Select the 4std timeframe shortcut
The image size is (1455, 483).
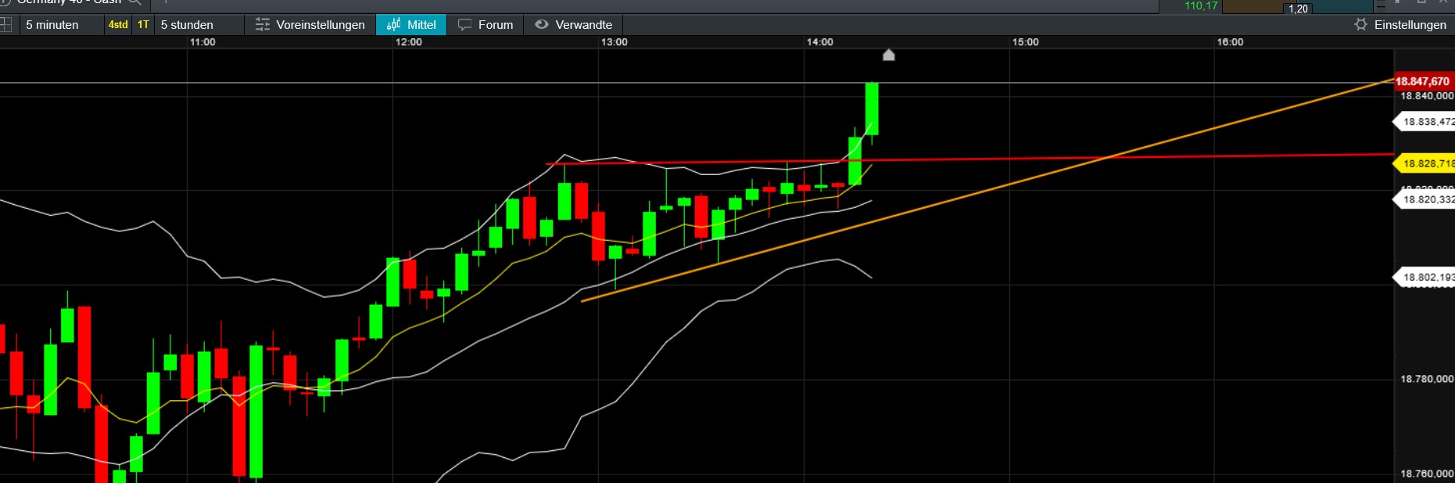click(x=118, y=25)
